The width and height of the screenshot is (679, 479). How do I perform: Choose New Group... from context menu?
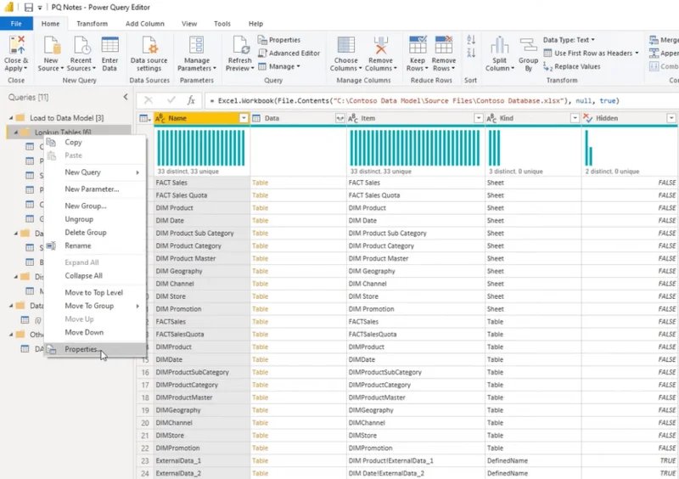click(95, 206)
